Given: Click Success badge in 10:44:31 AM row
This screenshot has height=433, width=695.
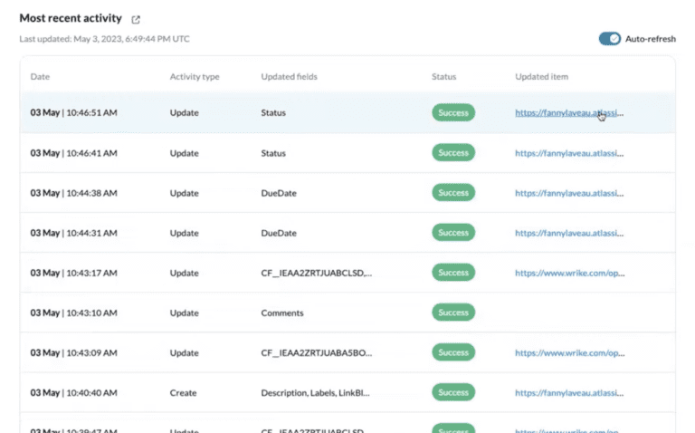Looking at the screenshot, I should pyautogui.click(x=453, y=233).
